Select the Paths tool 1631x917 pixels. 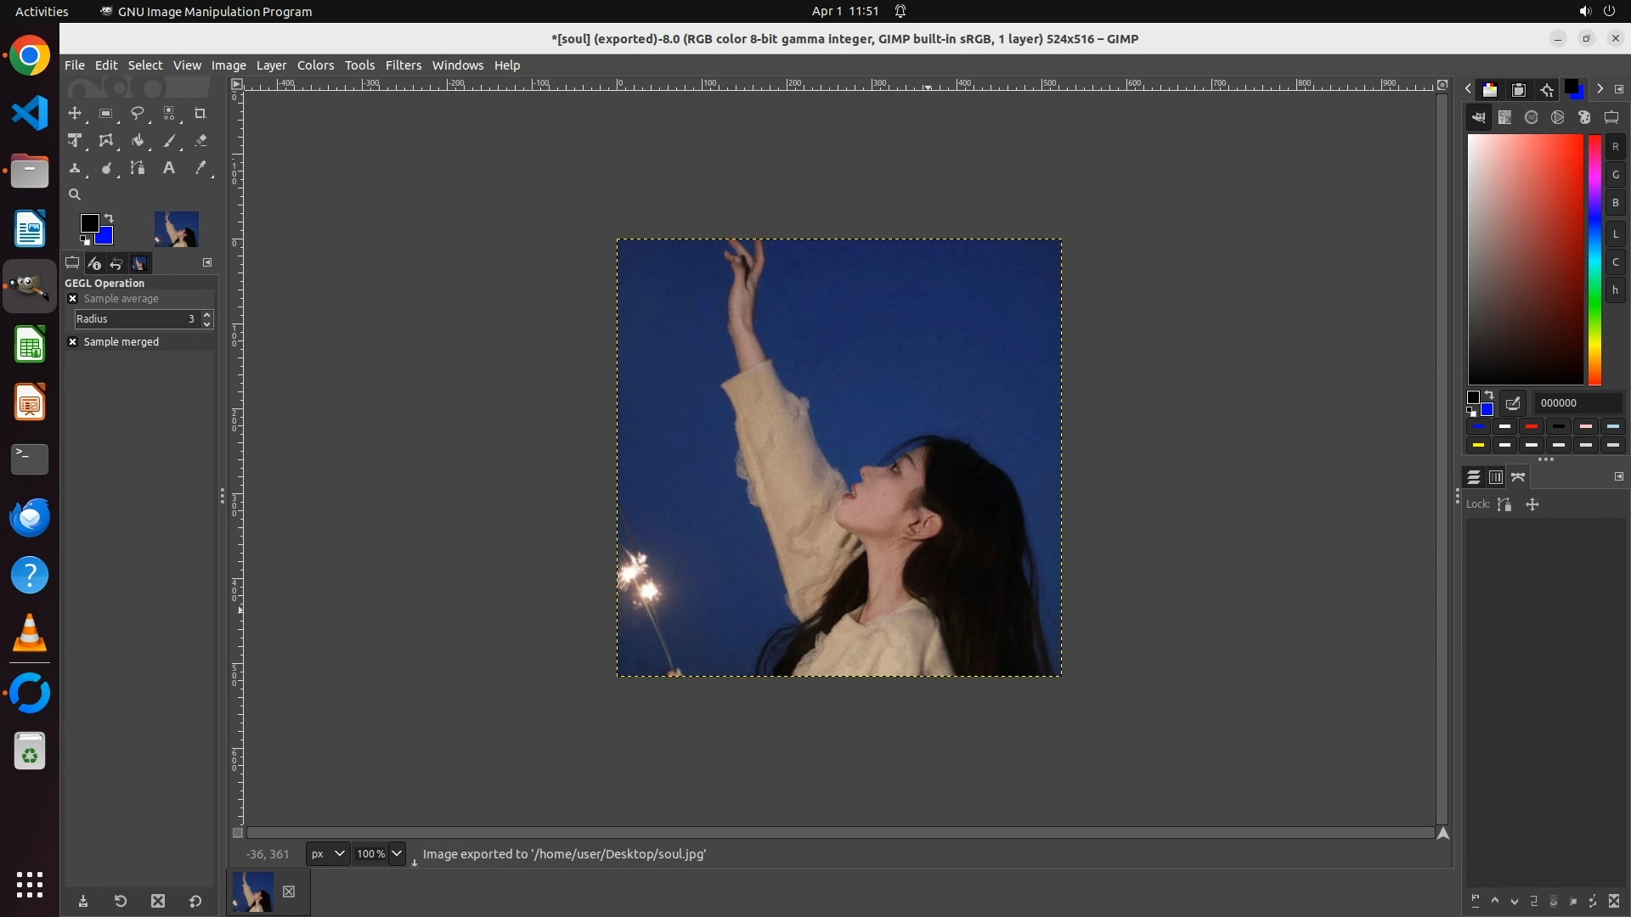click(138, 168)
